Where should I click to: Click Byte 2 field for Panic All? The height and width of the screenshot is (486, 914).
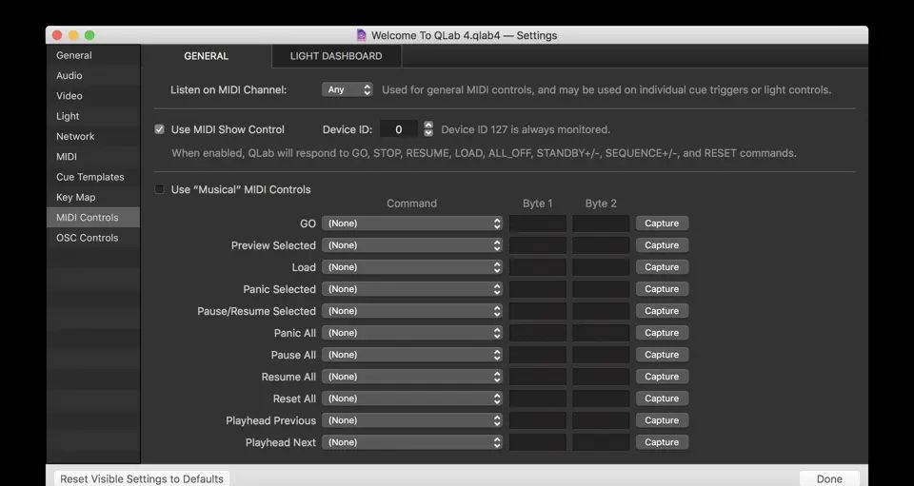[x=601, y=333]
